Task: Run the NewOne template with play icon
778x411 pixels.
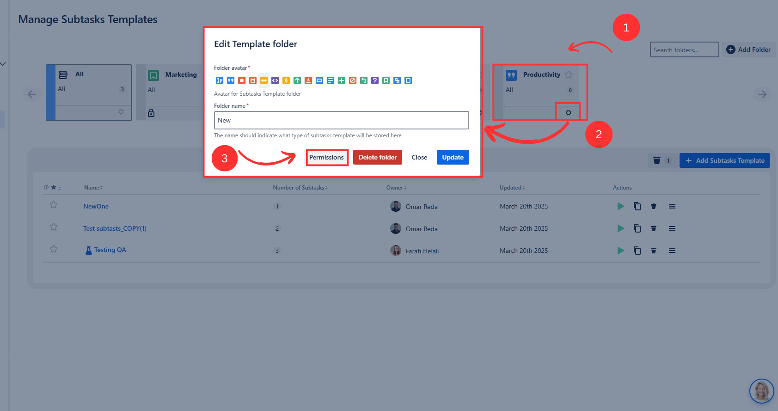Action: click(x=620, y=206)
